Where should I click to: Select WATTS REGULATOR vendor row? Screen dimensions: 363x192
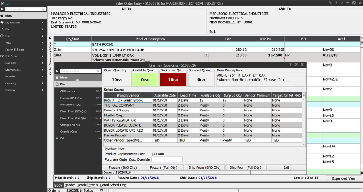coord(203,120)
